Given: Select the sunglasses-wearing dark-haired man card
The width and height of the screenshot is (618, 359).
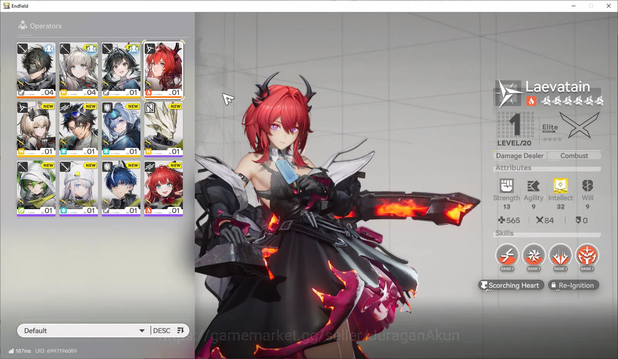Looking at the screenshot, I should click(79, 129).
